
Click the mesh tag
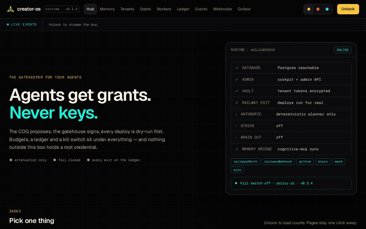pos(339,162)
